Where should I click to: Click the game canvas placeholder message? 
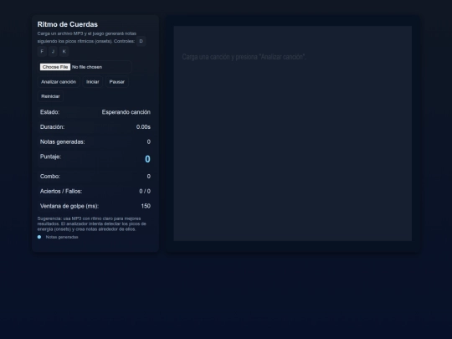tap(244, 57)
